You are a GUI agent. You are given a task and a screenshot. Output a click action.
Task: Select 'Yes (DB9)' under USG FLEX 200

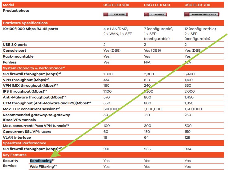coord(112,50)
